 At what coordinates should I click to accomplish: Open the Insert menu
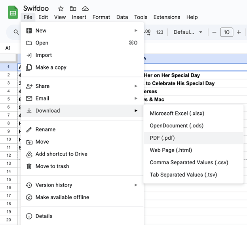79,17
